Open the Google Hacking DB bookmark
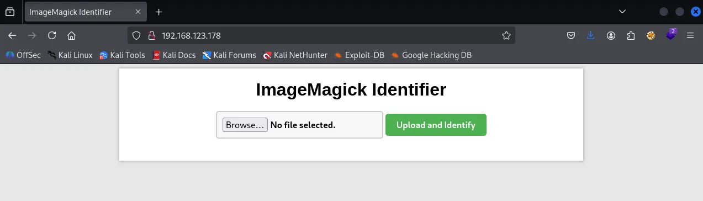 click(x=431, y=55)
